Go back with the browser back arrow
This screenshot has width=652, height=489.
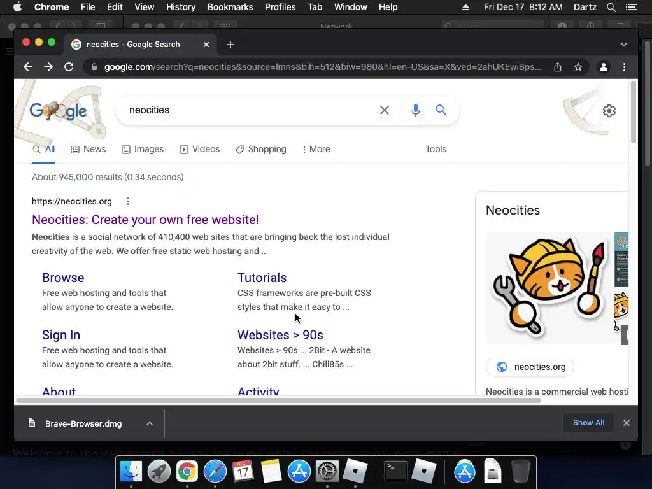[x=28, y=67]
